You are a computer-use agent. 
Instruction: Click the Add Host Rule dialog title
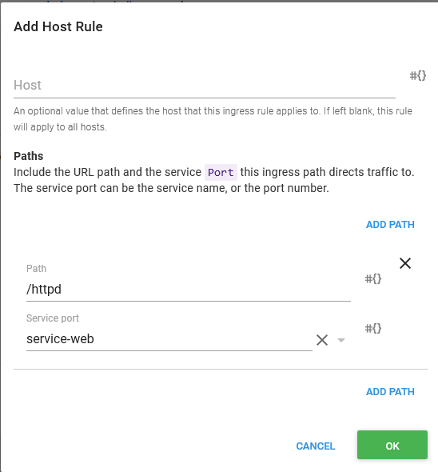click(58, 26)
